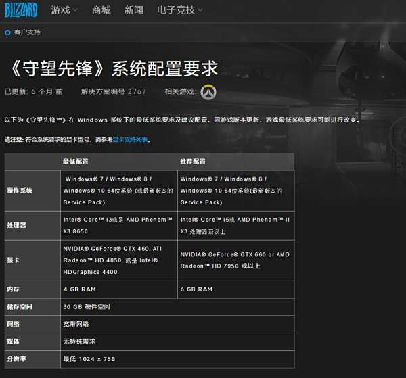
Task: Click the 6 GB RAM cell
Action: tap(236, 289)
